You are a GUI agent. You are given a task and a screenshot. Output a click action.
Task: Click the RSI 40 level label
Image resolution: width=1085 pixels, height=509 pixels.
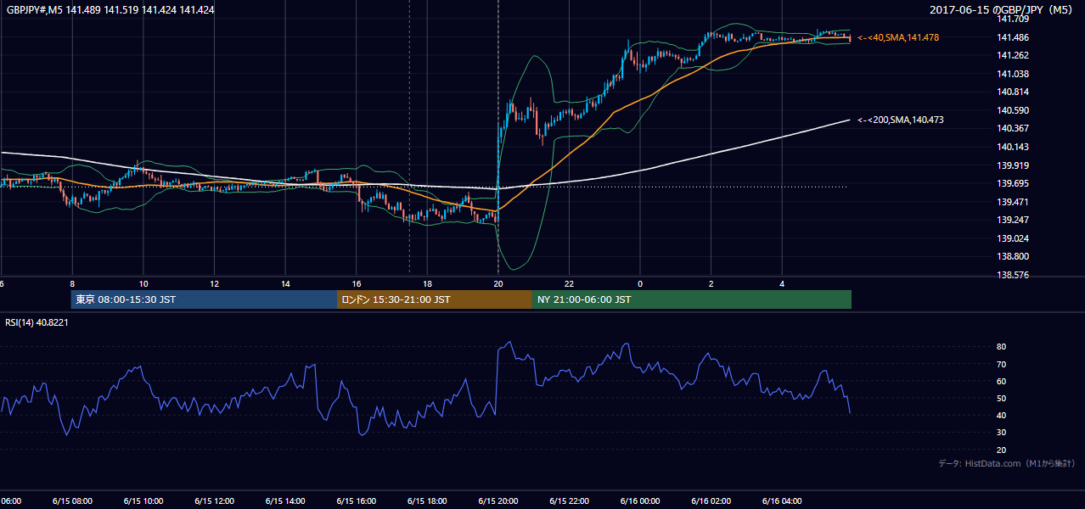coord(1001,415)
